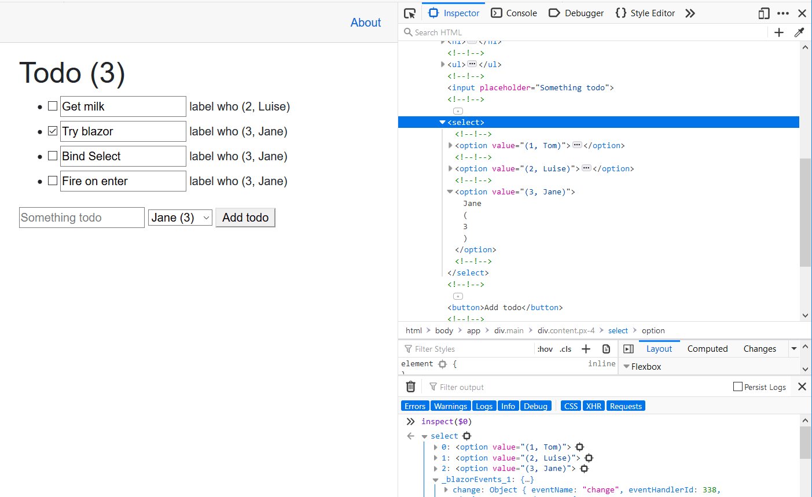Open DevTools more options ellipsis menu
This screenshot has height=497, width=812.
(x=783, y=13)
